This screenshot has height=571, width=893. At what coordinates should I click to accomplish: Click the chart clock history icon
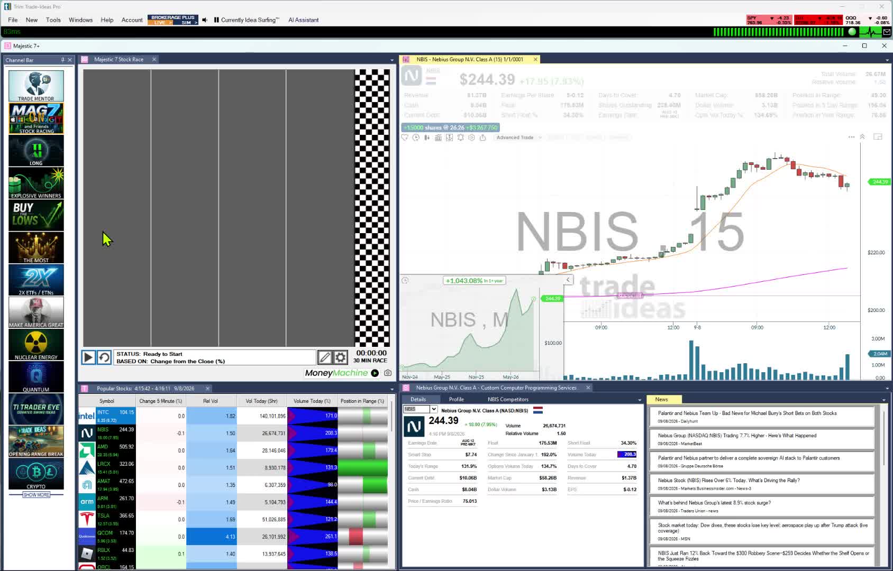coord(416,137)
